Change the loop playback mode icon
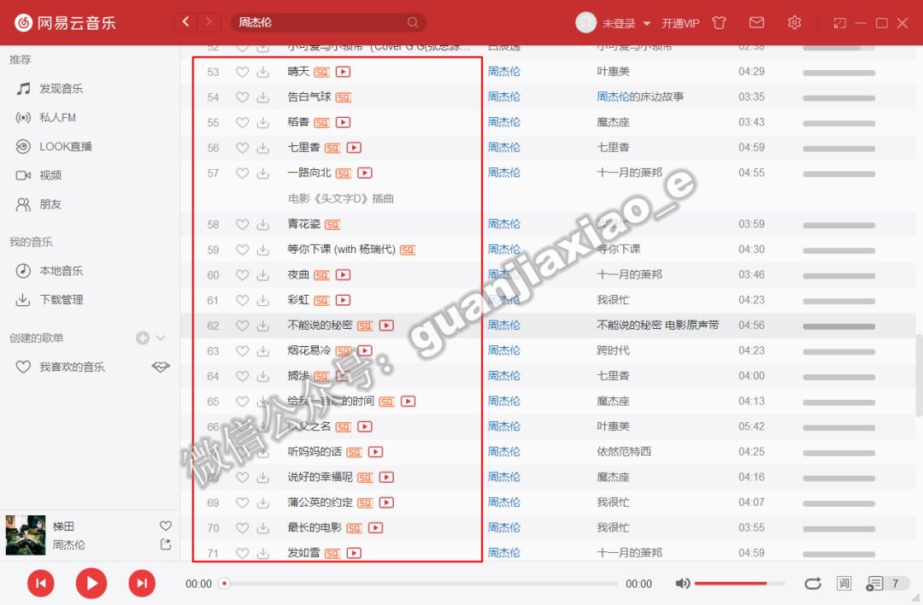This screenshot has width=923, height=605. coord(813,583)
